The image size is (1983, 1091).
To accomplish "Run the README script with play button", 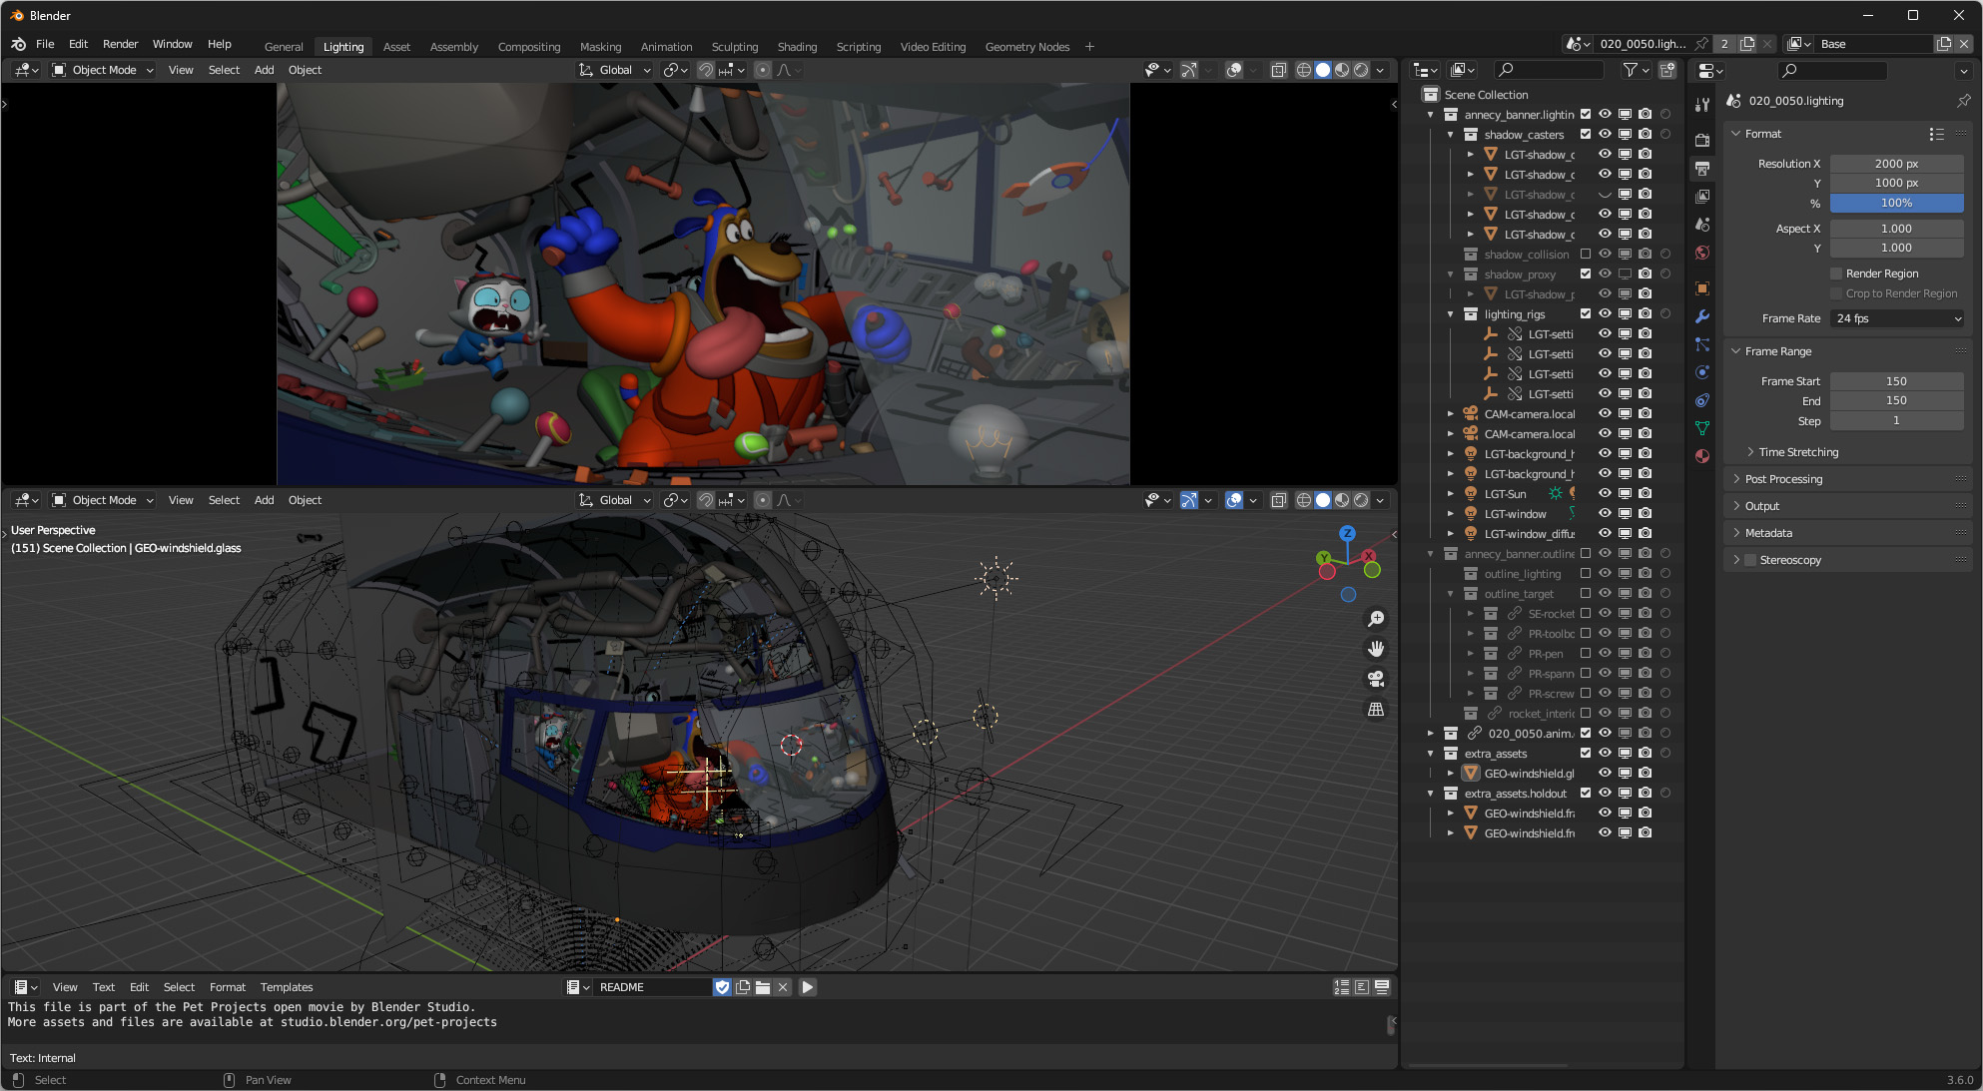I will [807, 987].
